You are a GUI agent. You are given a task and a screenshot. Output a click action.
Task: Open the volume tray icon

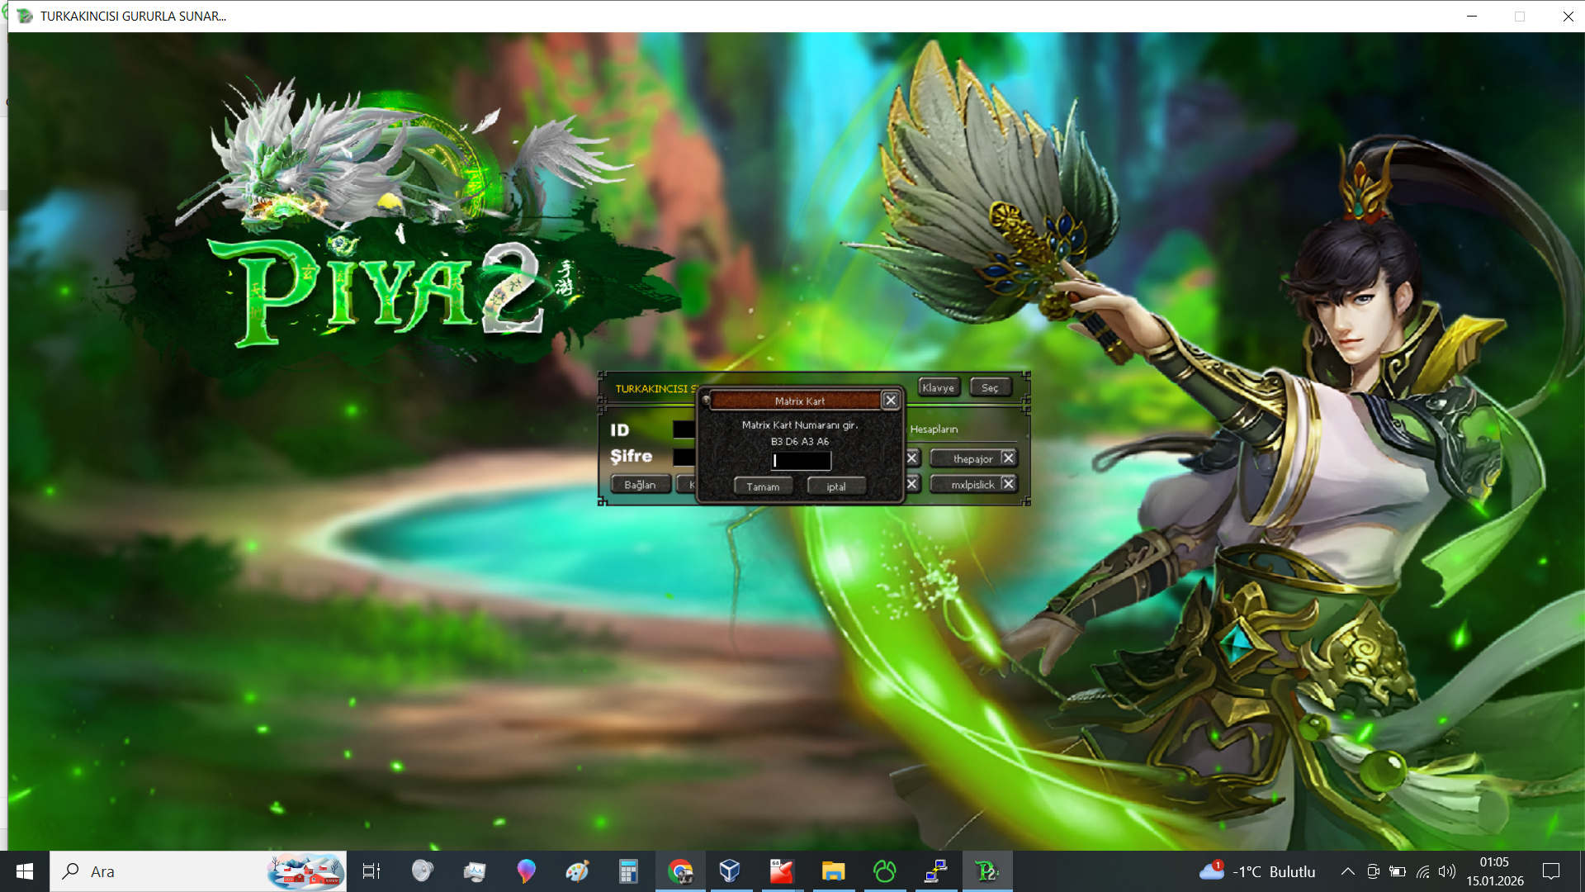[1447, 871]
